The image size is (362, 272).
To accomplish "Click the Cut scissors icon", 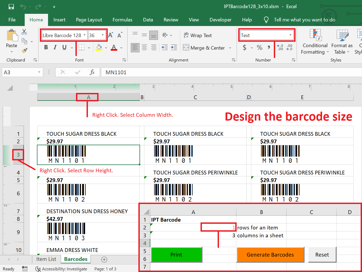I will pyautogui.click(x=24, y=32).
